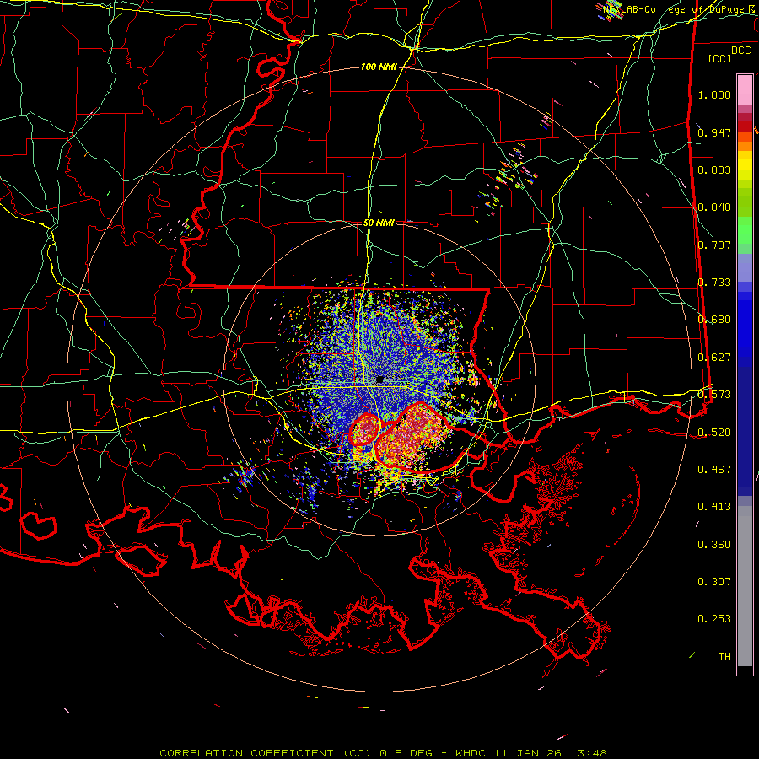Pick the red band in the legend bar
This screenshot has width=759, height=759.
pos(745,126)
